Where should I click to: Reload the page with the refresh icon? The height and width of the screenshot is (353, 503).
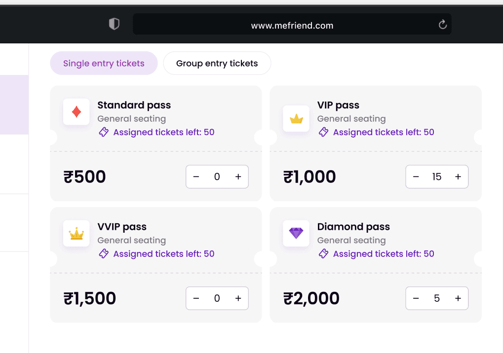(x=443, y=24)
